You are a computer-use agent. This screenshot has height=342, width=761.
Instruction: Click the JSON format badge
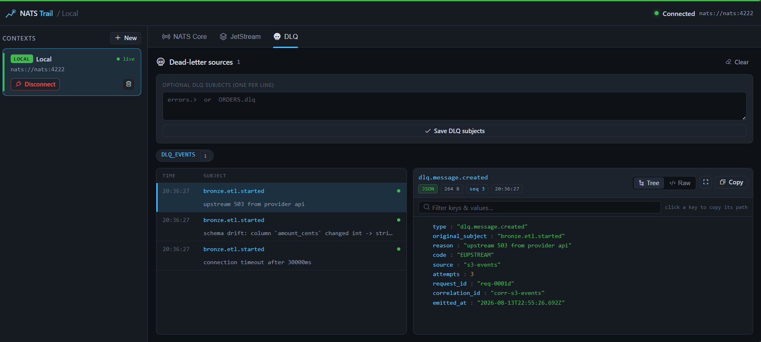pos(428,189)
